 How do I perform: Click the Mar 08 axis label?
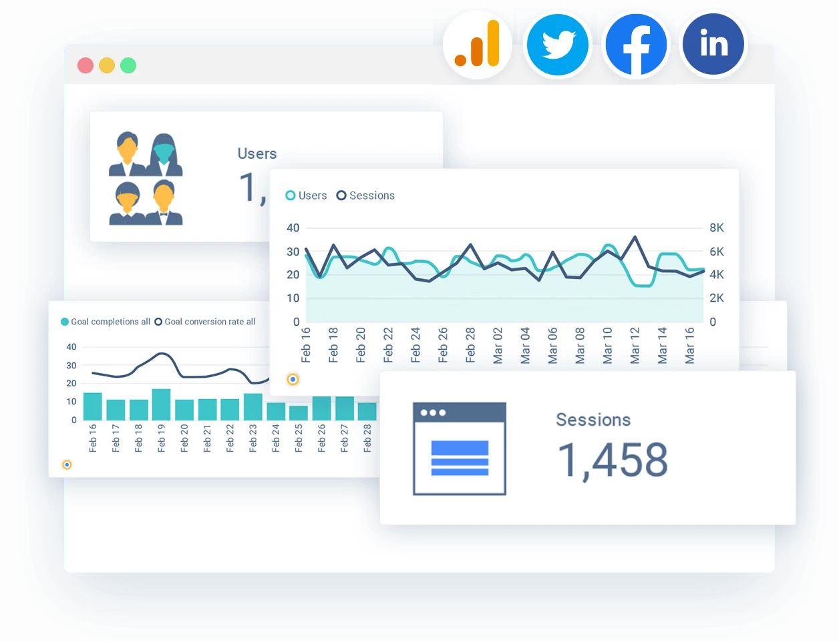pos(580,345)
